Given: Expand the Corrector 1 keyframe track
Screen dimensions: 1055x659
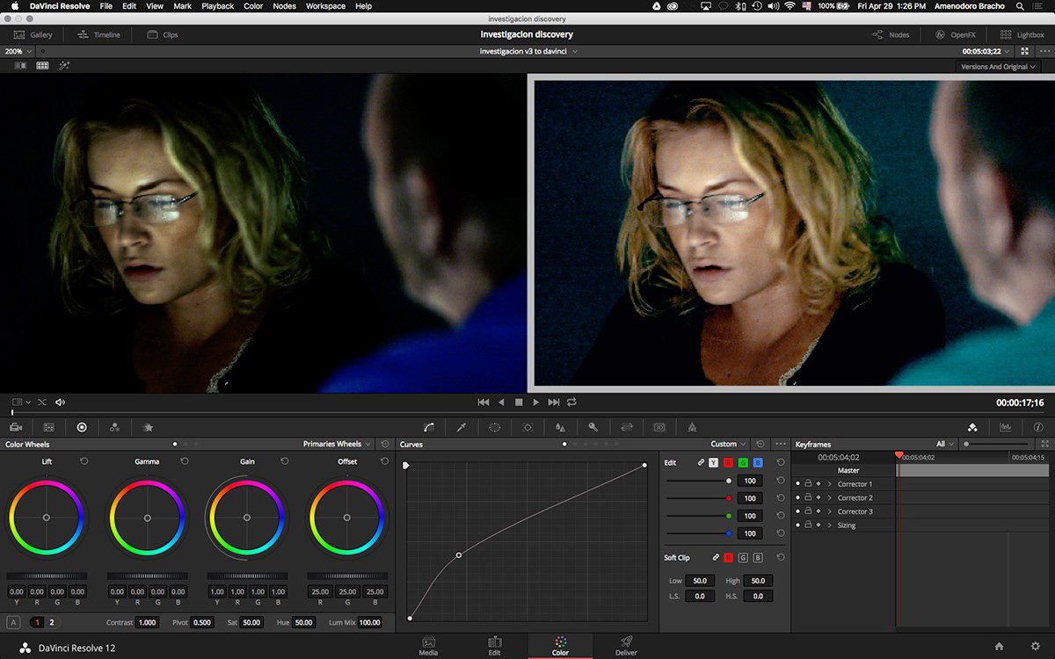Looking at the screenshot, I should 829,484.
